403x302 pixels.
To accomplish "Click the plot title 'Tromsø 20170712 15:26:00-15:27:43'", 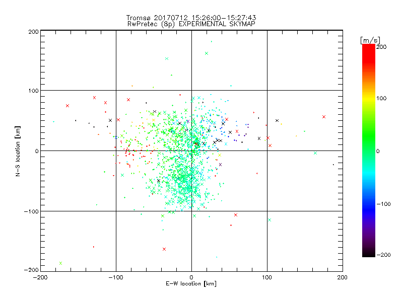I will pos(191,18).
